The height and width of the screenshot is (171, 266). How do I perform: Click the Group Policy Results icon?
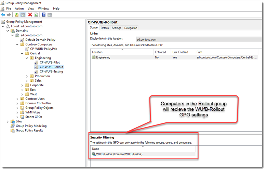tap(13, 130)
